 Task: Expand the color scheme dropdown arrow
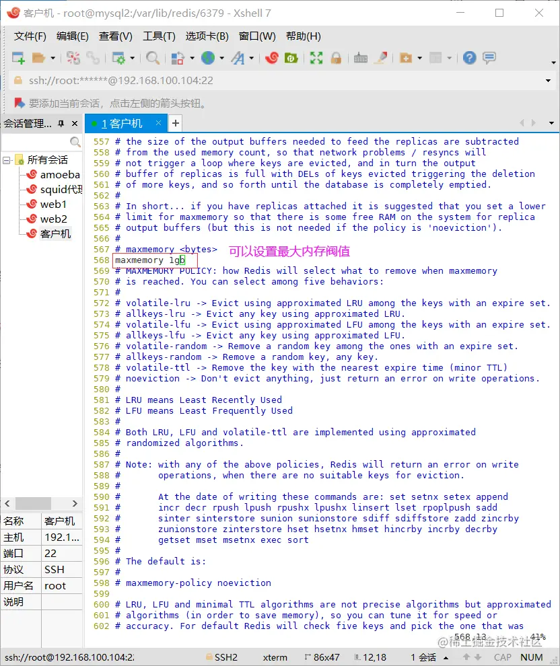pyautogui.click(x=192, y=58)
